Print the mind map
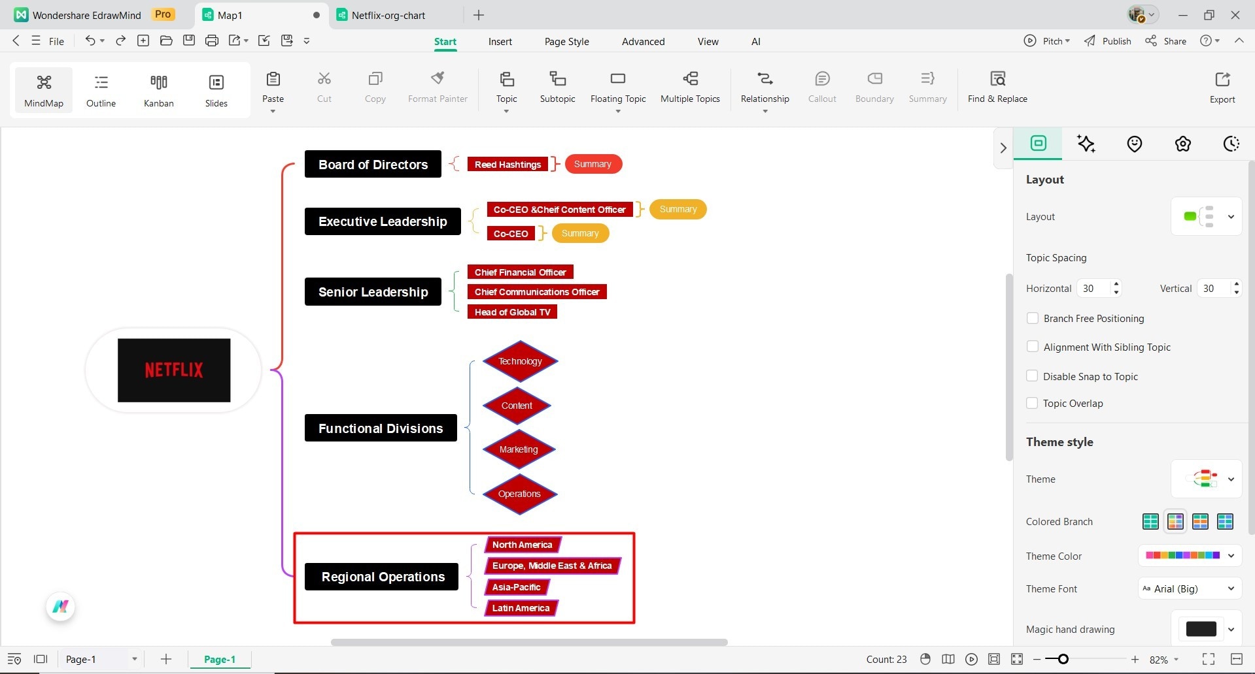Viewport: 1255px width, 674px height. pos(212,40)
